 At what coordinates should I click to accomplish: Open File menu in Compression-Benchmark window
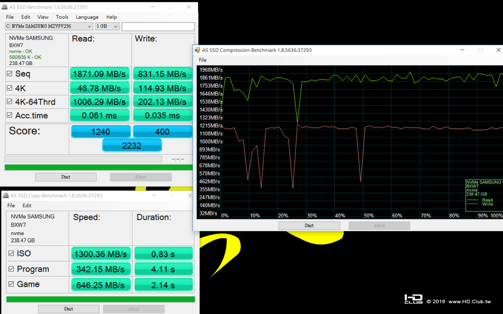tap(202, 60)
